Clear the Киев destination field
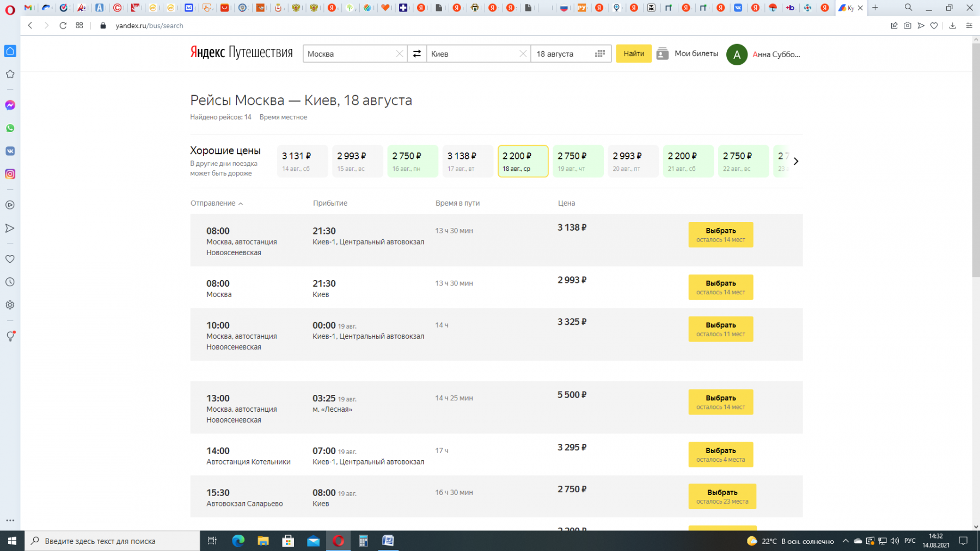Screen dimensions: 980x551 pos(523,53)
